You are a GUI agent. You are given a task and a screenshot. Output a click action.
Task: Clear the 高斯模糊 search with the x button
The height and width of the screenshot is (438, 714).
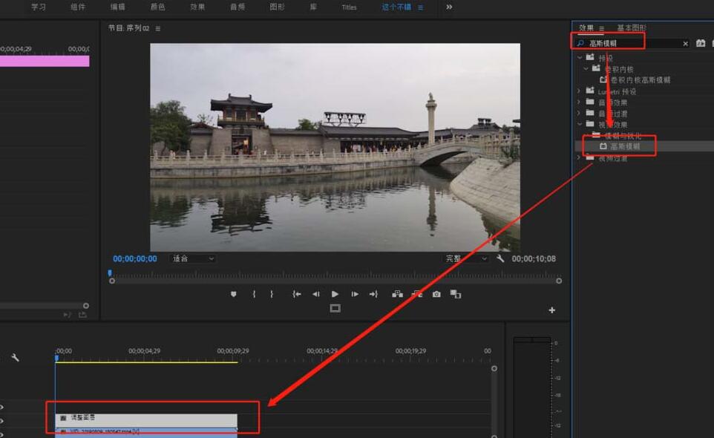click(x=685, y=43)
